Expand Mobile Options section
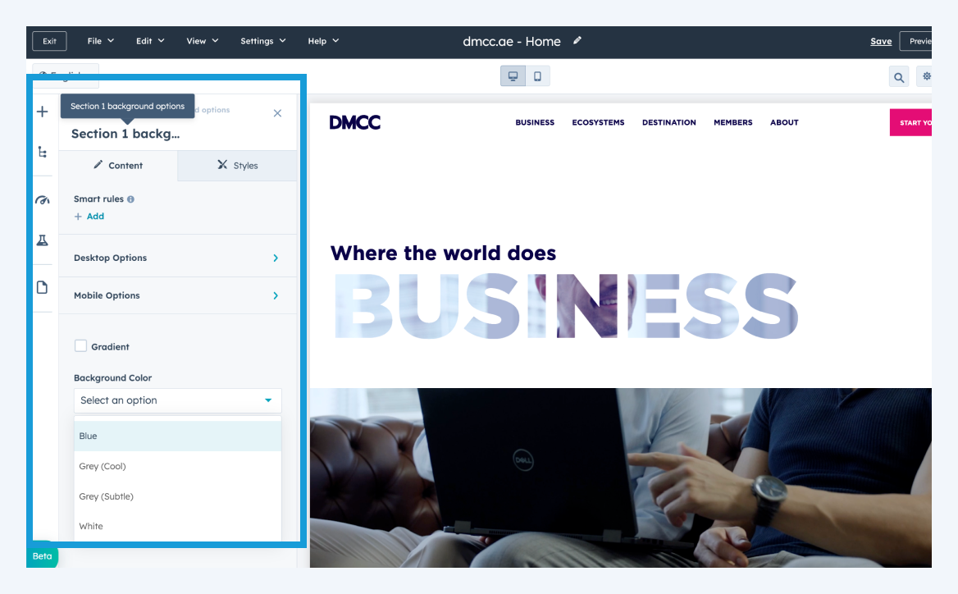958x594 pixels. pyautogui.click(x=177, y=295)
